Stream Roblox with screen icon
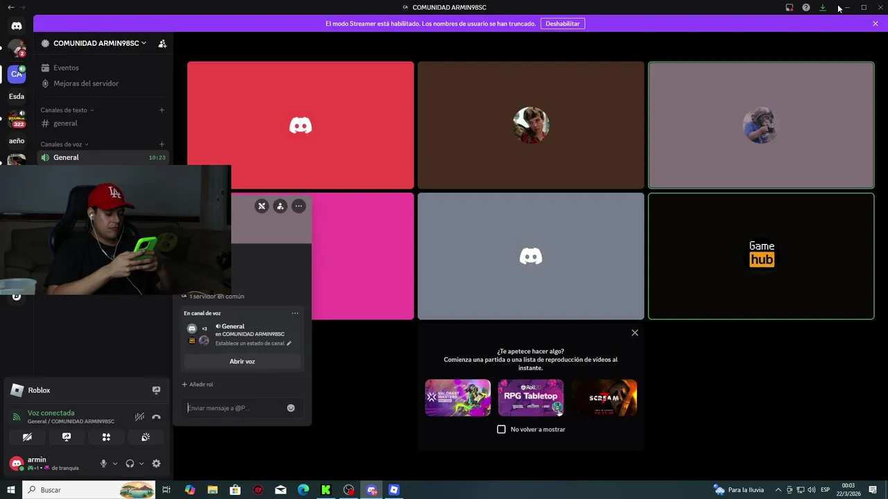The height and width of the screenshot is (499, 888). 156,390
